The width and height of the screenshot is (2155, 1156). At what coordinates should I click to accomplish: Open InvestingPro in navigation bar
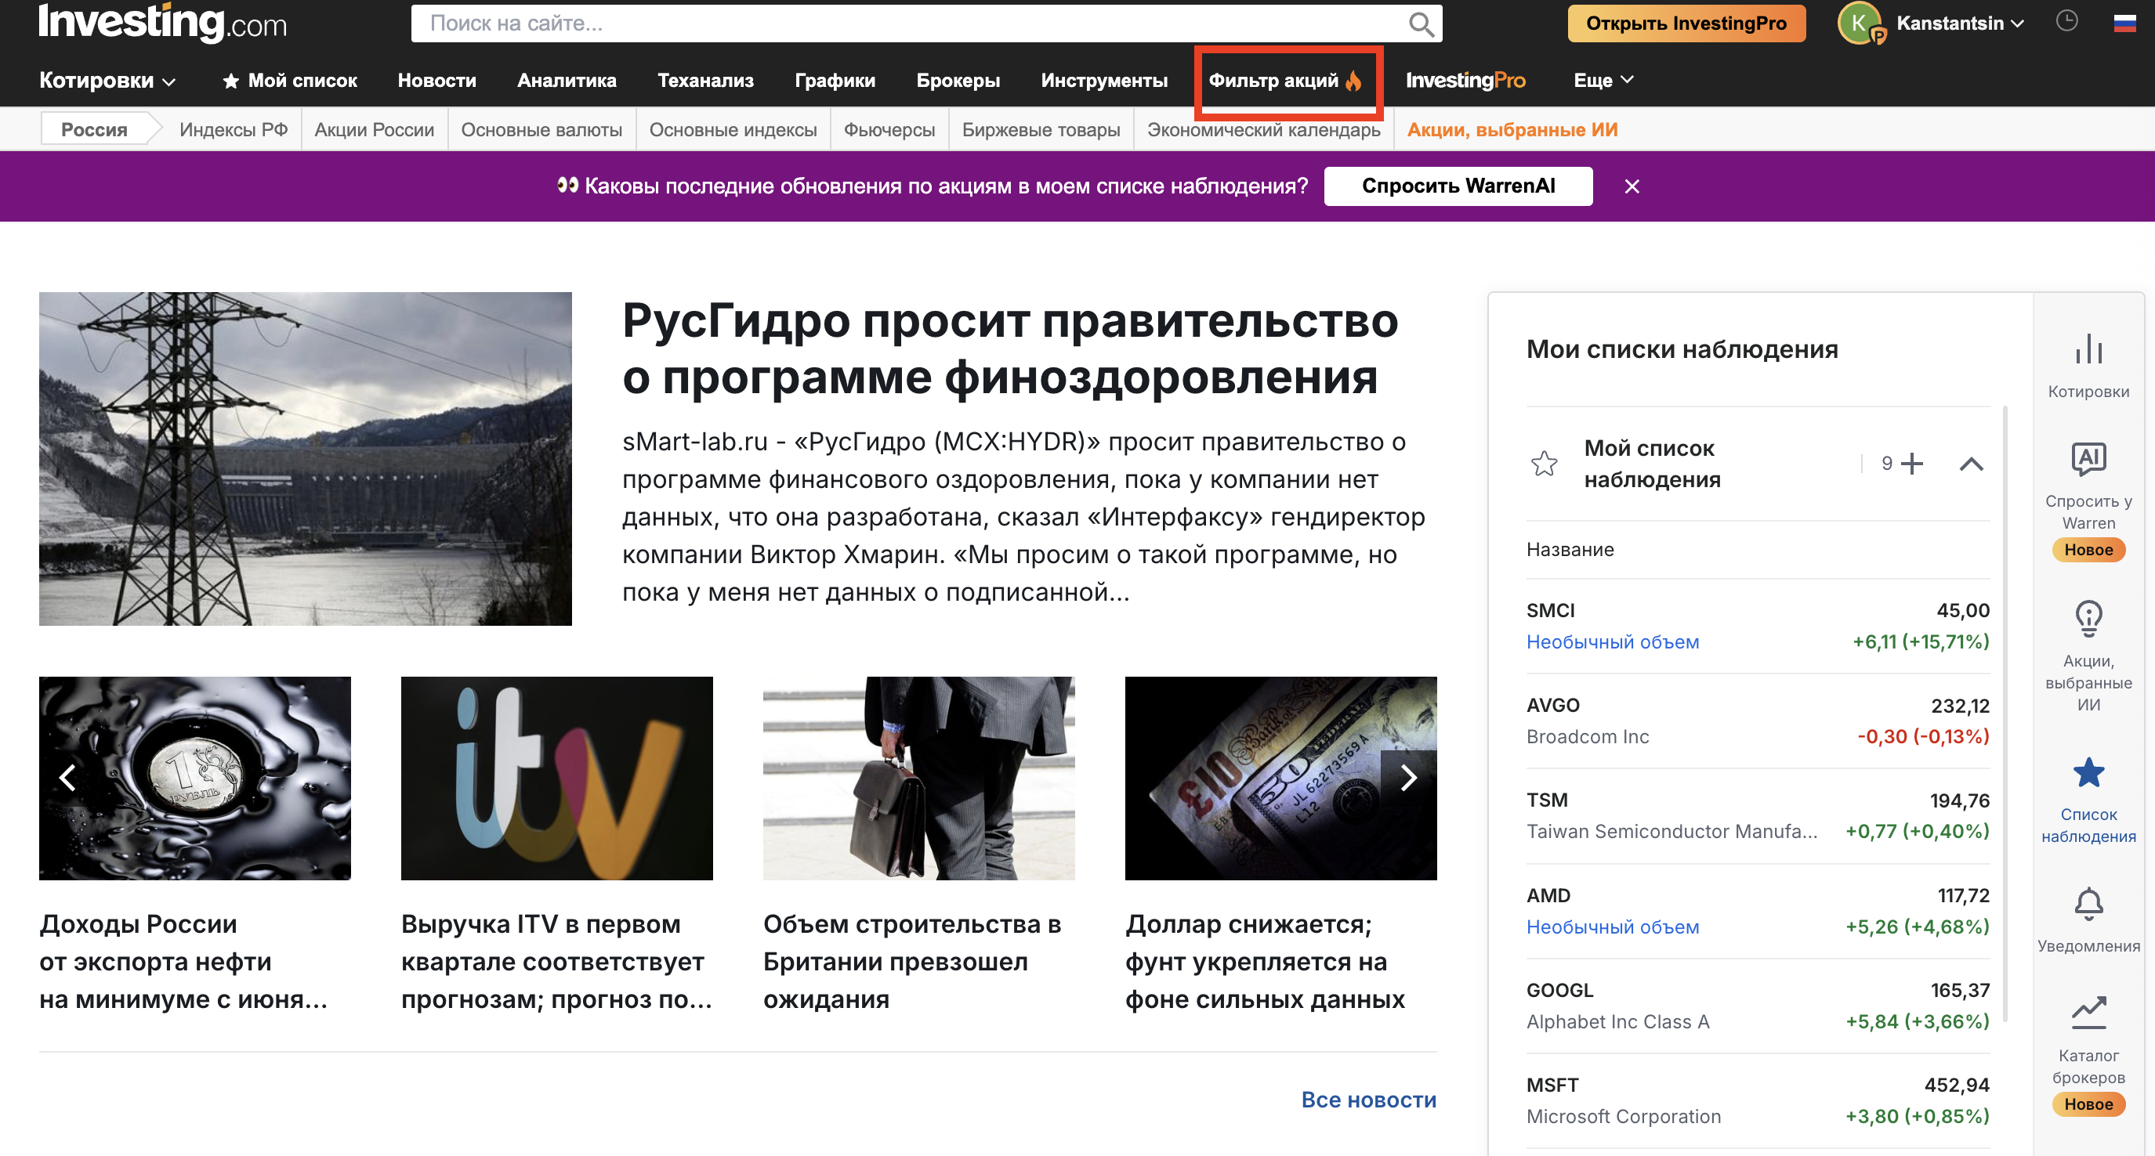click(x=1465, y=80)
